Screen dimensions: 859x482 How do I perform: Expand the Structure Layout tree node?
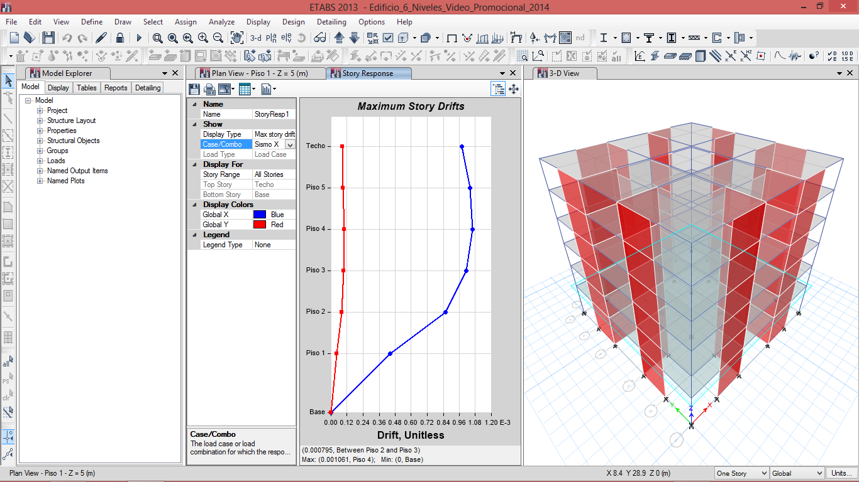(x=40, y=120)
